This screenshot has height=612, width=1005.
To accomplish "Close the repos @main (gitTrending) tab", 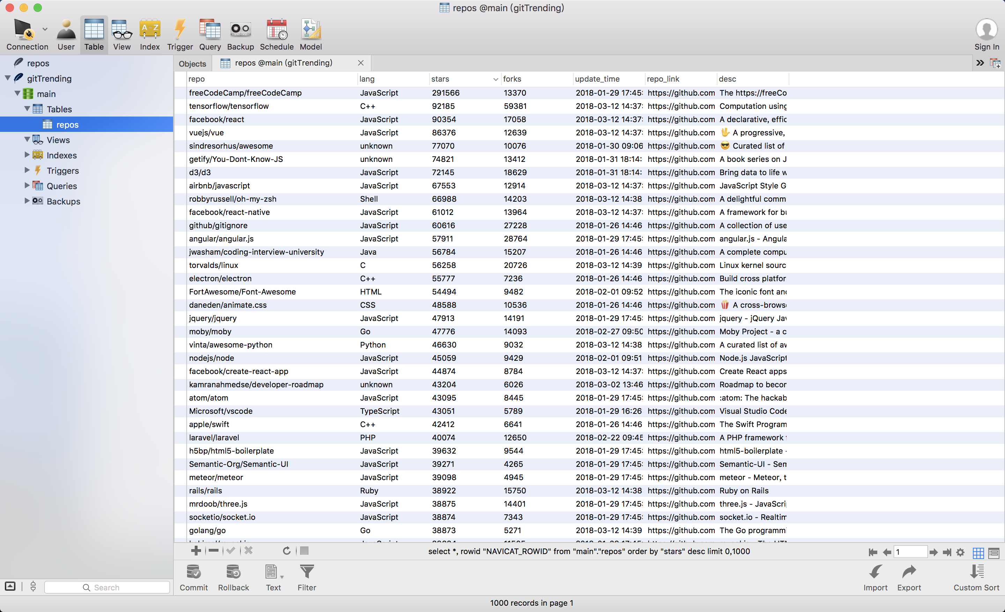I will click(x=360, y=63).
